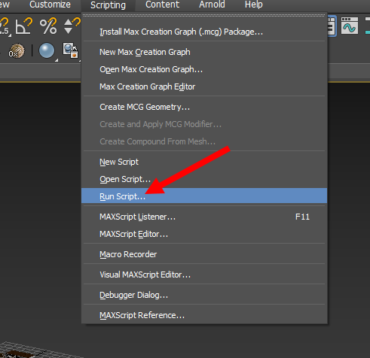Open the Max Creation Graph Editor
The image size is (370, 358).
(x=204, y=86)
